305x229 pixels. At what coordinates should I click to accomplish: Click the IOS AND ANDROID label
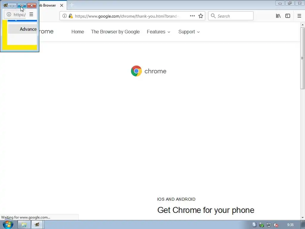pyautogui.click(x=176, y=199)
